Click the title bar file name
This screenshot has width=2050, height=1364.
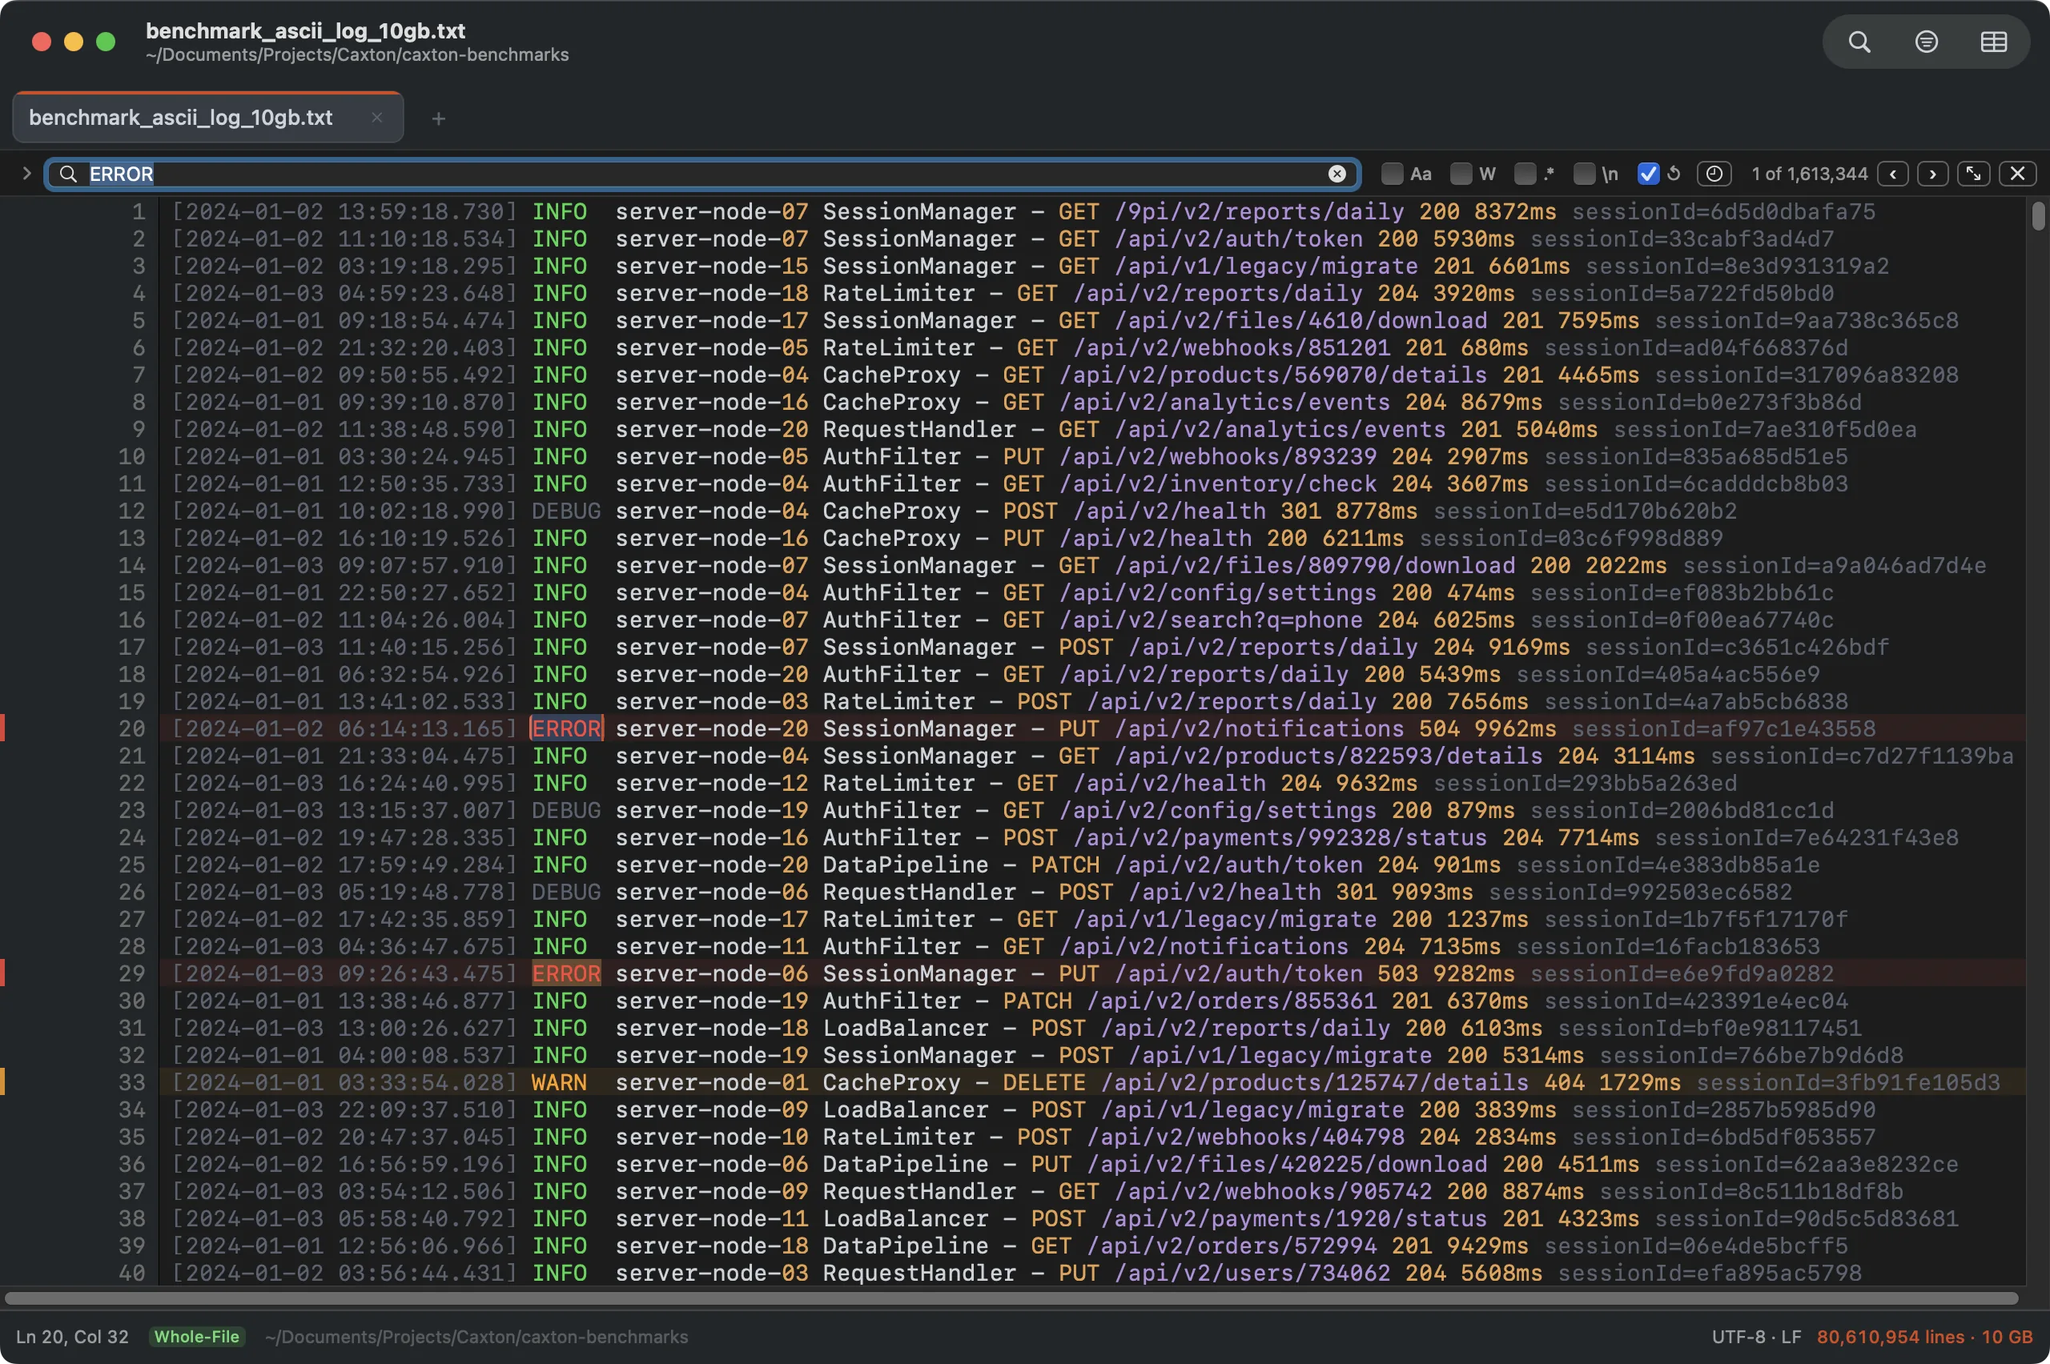[x=305, y=30]
